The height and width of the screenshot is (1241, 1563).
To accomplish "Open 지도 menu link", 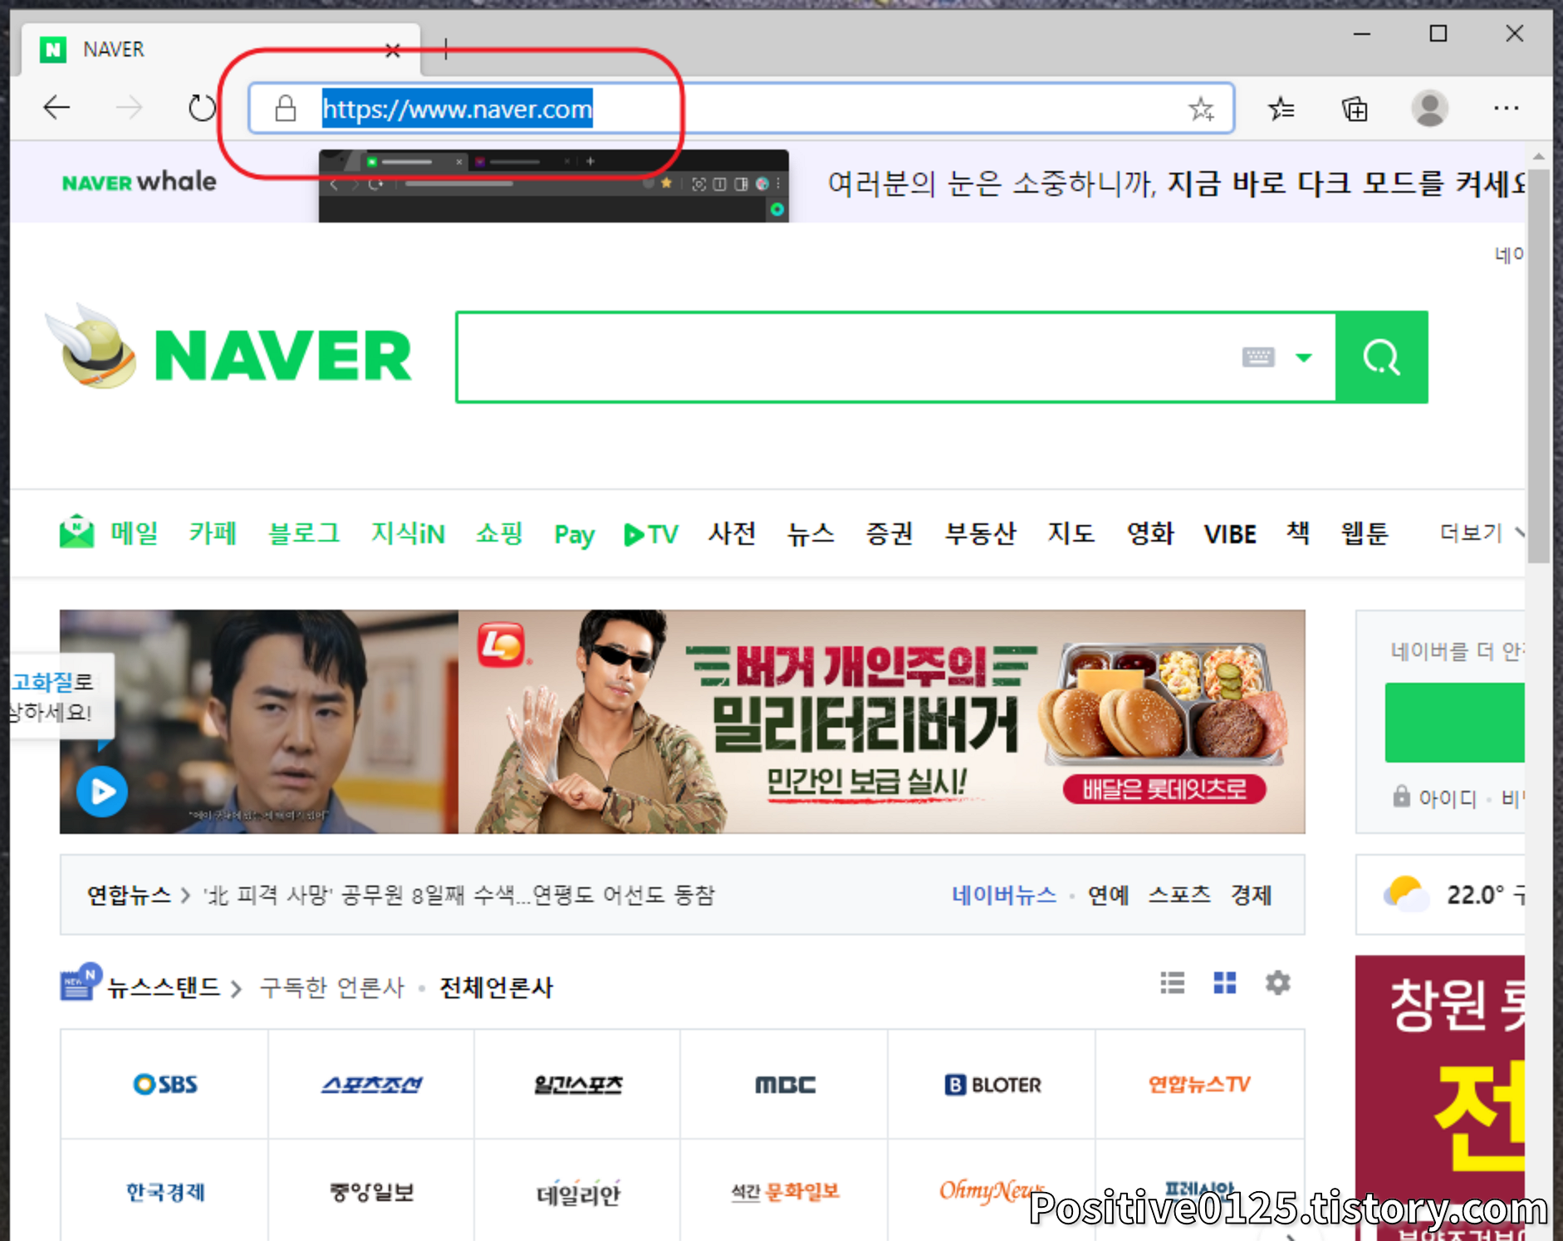I will coord(1071,532).
